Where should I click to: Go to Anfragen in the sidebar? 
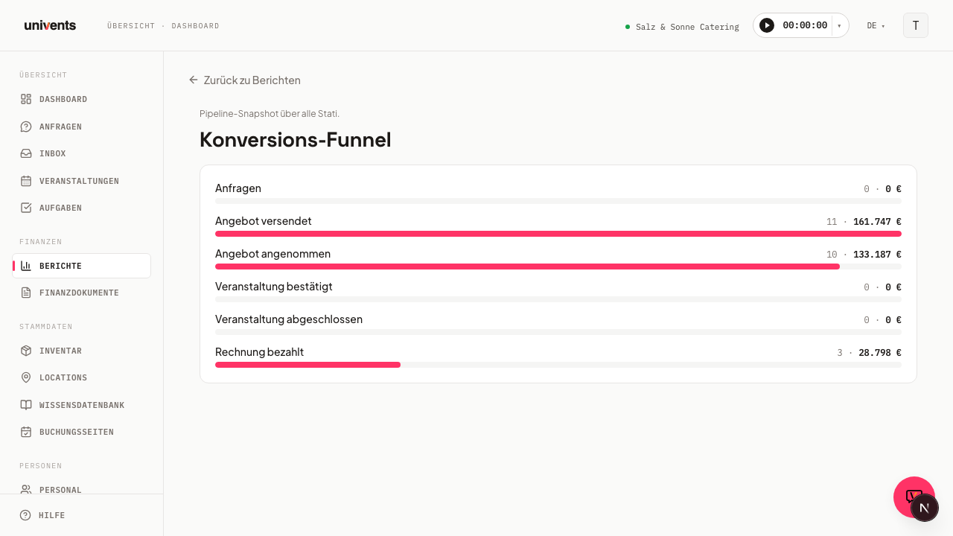coord(81,127)
